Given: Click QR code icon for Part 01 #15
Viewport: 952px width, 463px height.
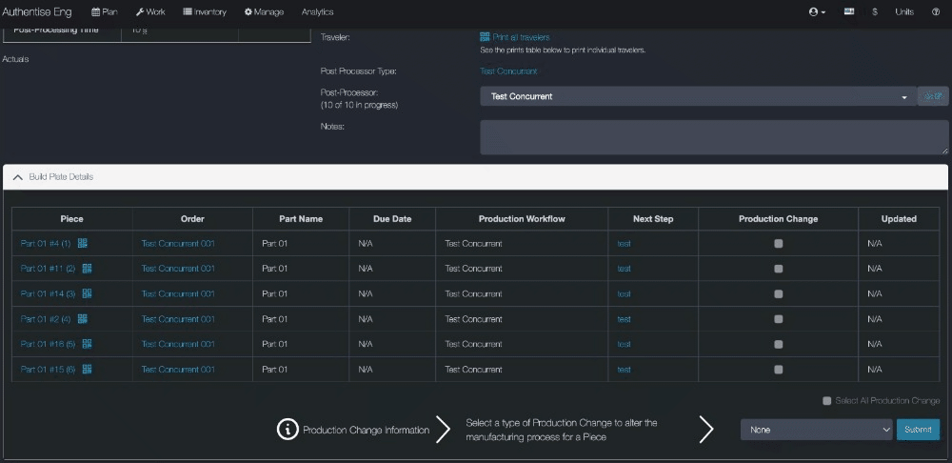Looking at the screenshot, I should point(87,369).
